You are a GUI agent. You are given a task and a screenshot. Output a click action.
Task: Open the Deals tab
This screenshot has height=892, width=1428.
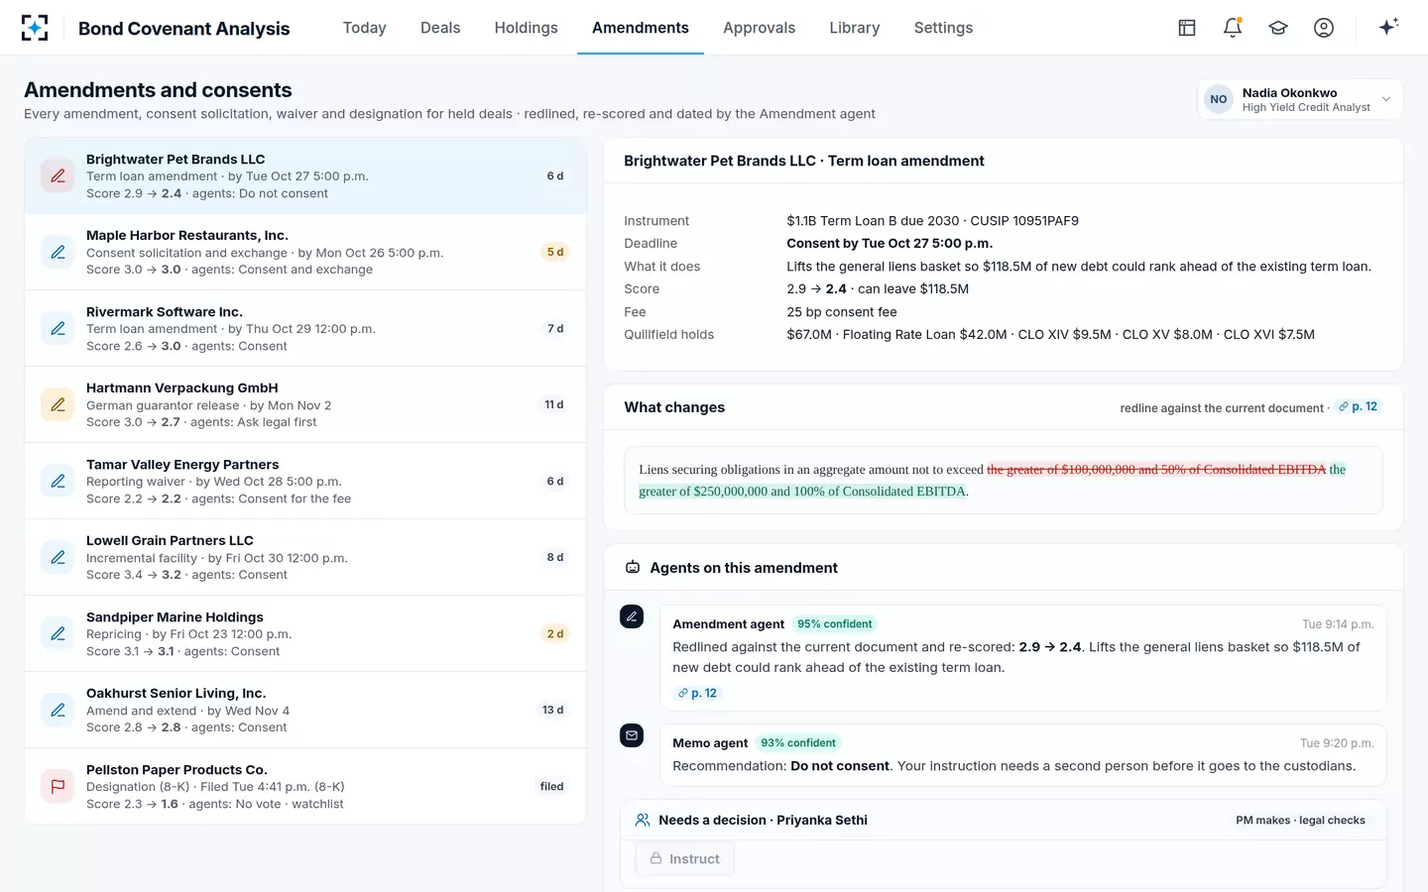click(440, 28)
